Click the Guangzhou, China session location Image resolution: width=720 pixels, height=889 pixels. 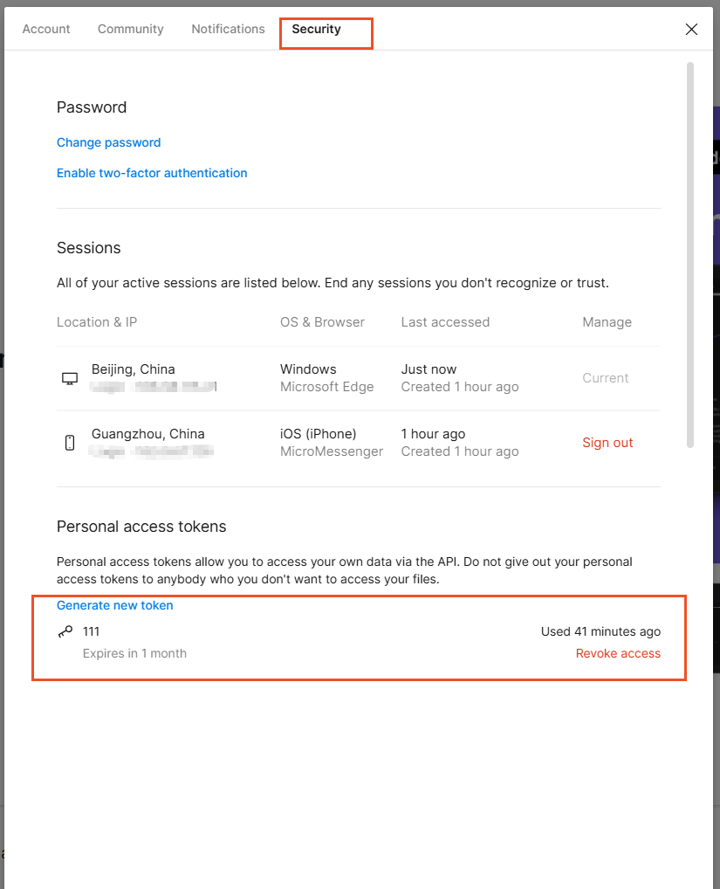click(147, 434)
